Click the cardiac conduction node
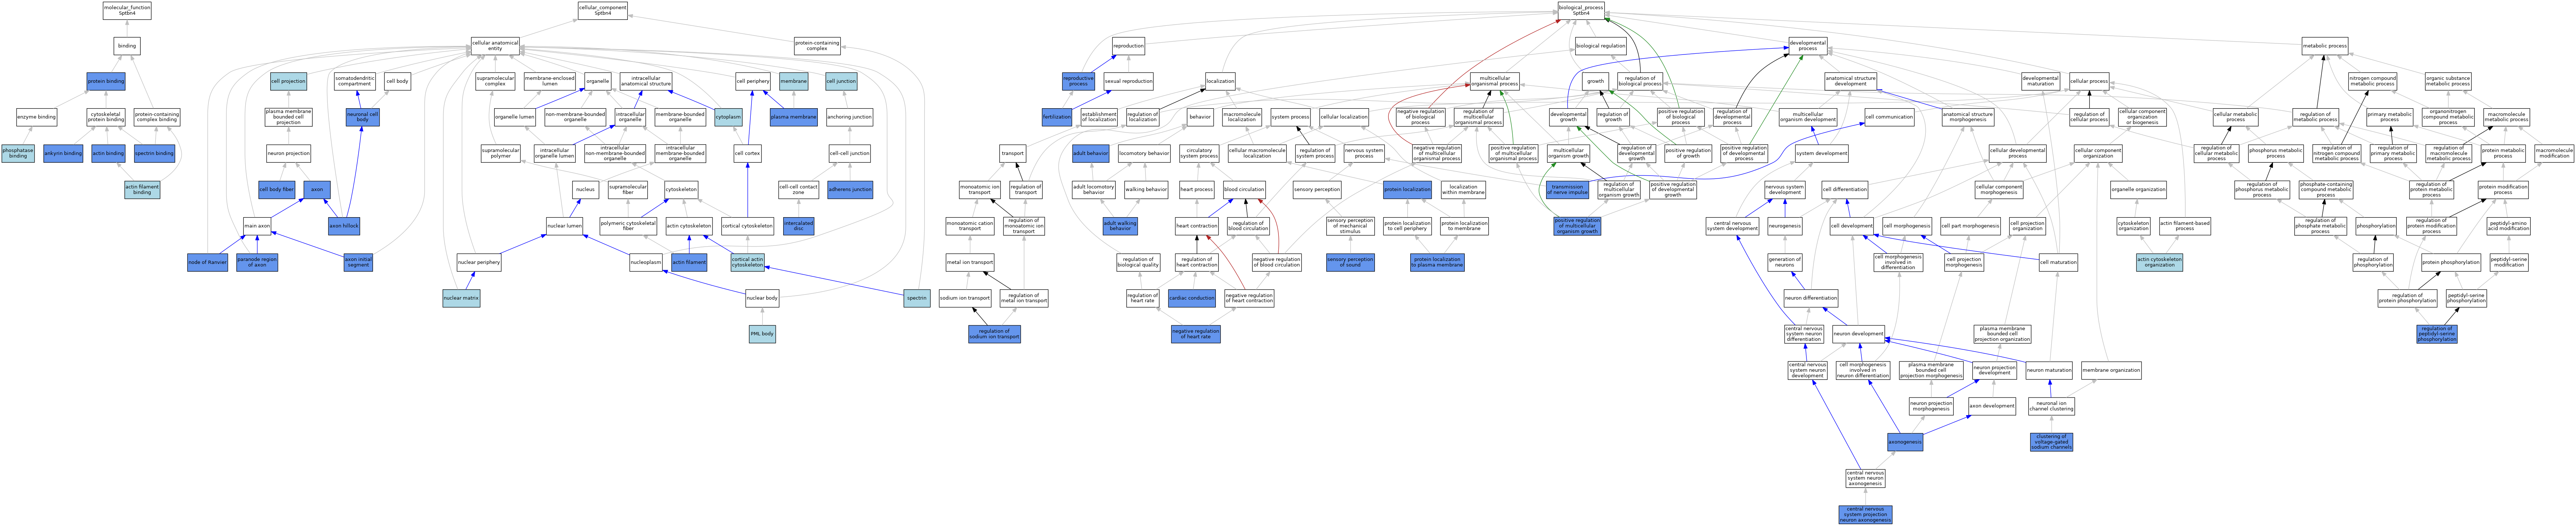This screenshot has height=526, width=2576. point(1192,298)
